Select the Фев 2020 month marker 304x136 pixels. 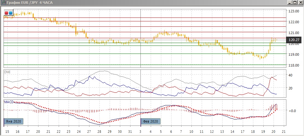pos(151,121)
